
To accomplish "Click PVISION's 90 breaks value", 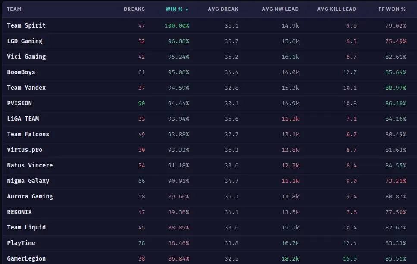I will click(x=141, y=103).
